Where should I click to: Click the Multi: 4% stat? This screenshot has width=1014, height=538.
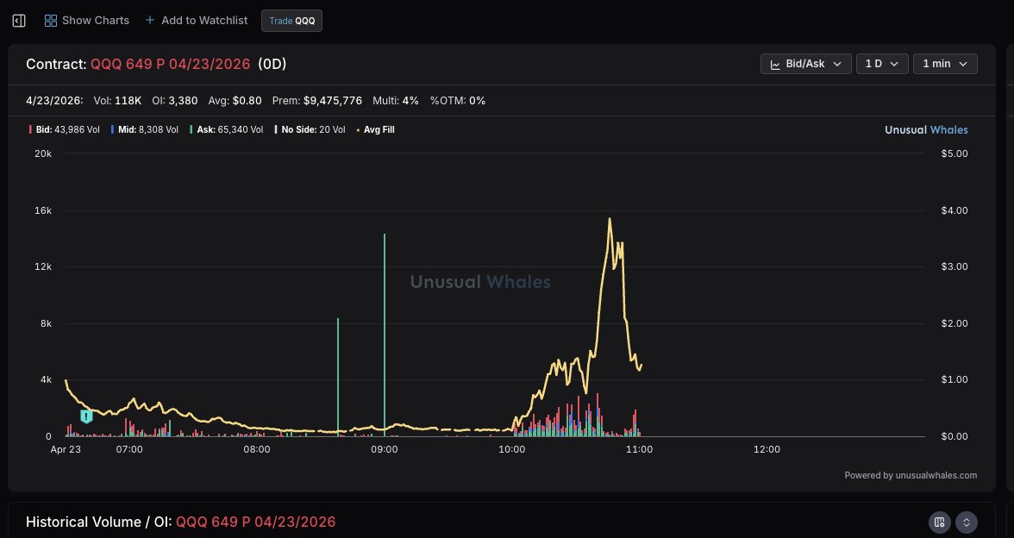coord(395,100)
